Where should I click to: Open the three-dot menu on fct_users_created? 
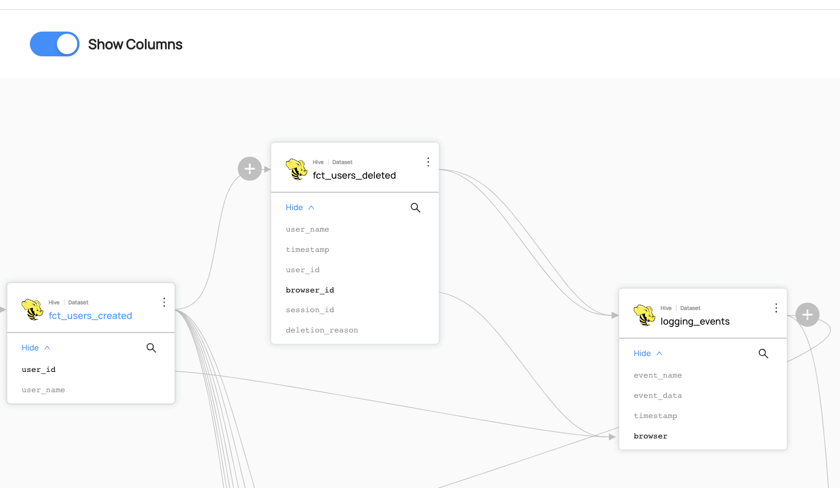(164, 302)
